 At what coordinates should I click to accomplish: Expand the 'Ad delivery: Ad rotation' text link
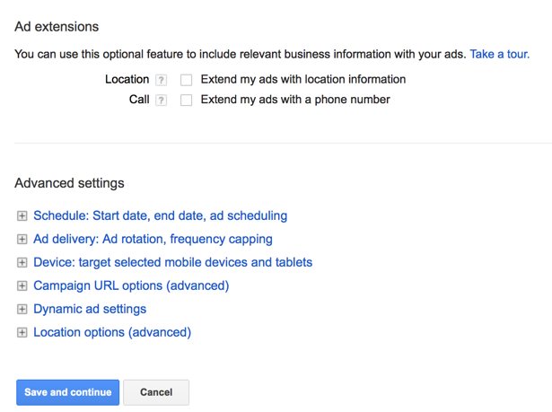(153, 239)
